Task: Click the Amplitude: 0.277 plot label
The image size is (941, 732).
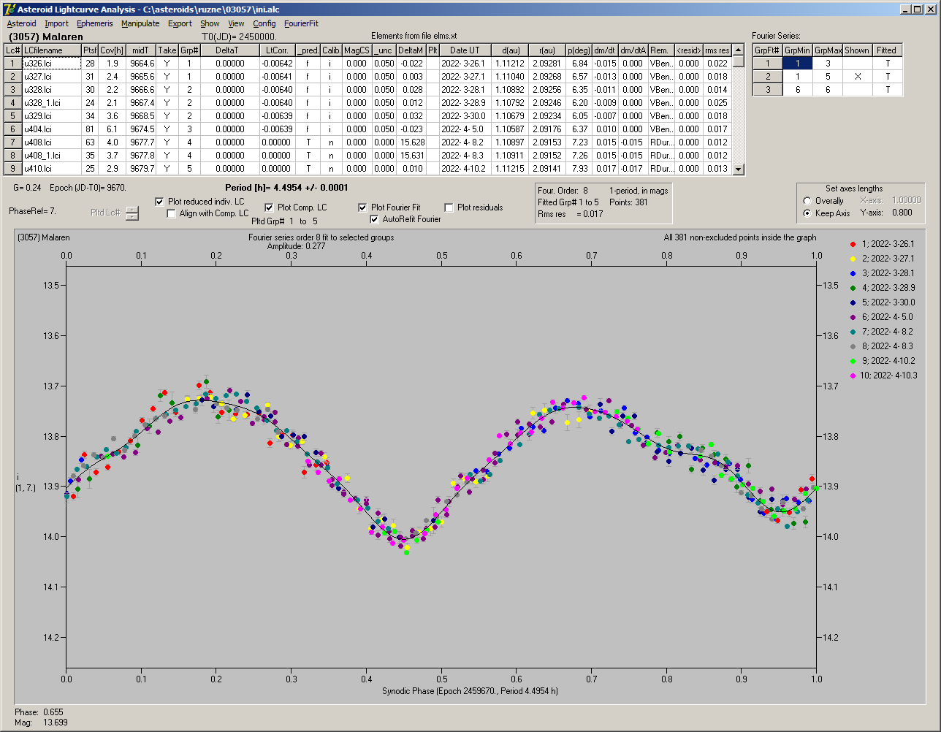Action: pos(297,246)
